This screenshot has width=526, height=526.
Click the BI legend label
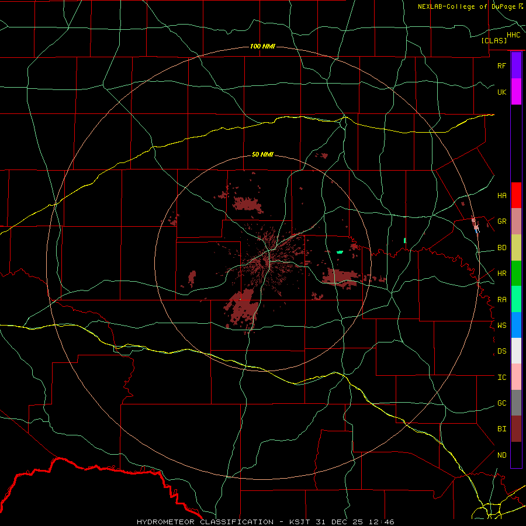pos(501,429)
